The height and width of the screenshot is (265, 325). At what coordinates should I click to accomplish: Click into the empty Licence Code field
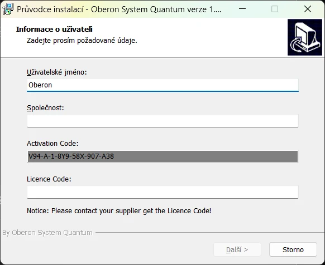162,192
